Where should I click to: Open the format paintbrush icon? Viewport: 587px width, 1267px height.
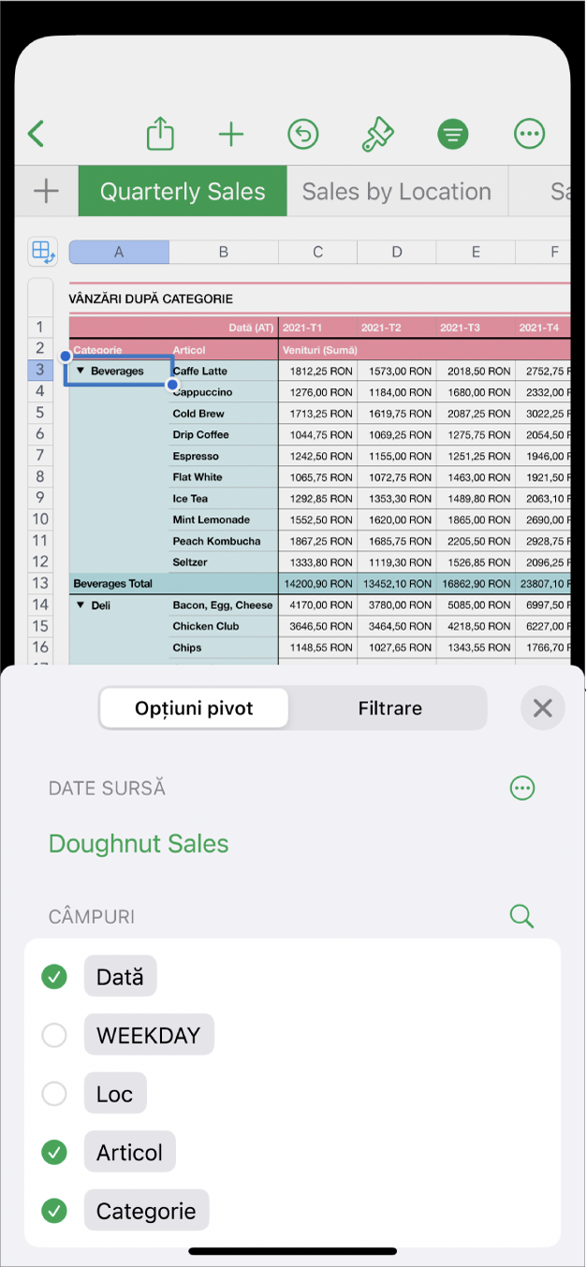click(x=377, y=135)
